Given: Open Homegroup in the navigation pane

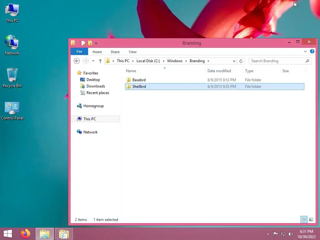Looking at the screenshot, I should click(93, 106).
